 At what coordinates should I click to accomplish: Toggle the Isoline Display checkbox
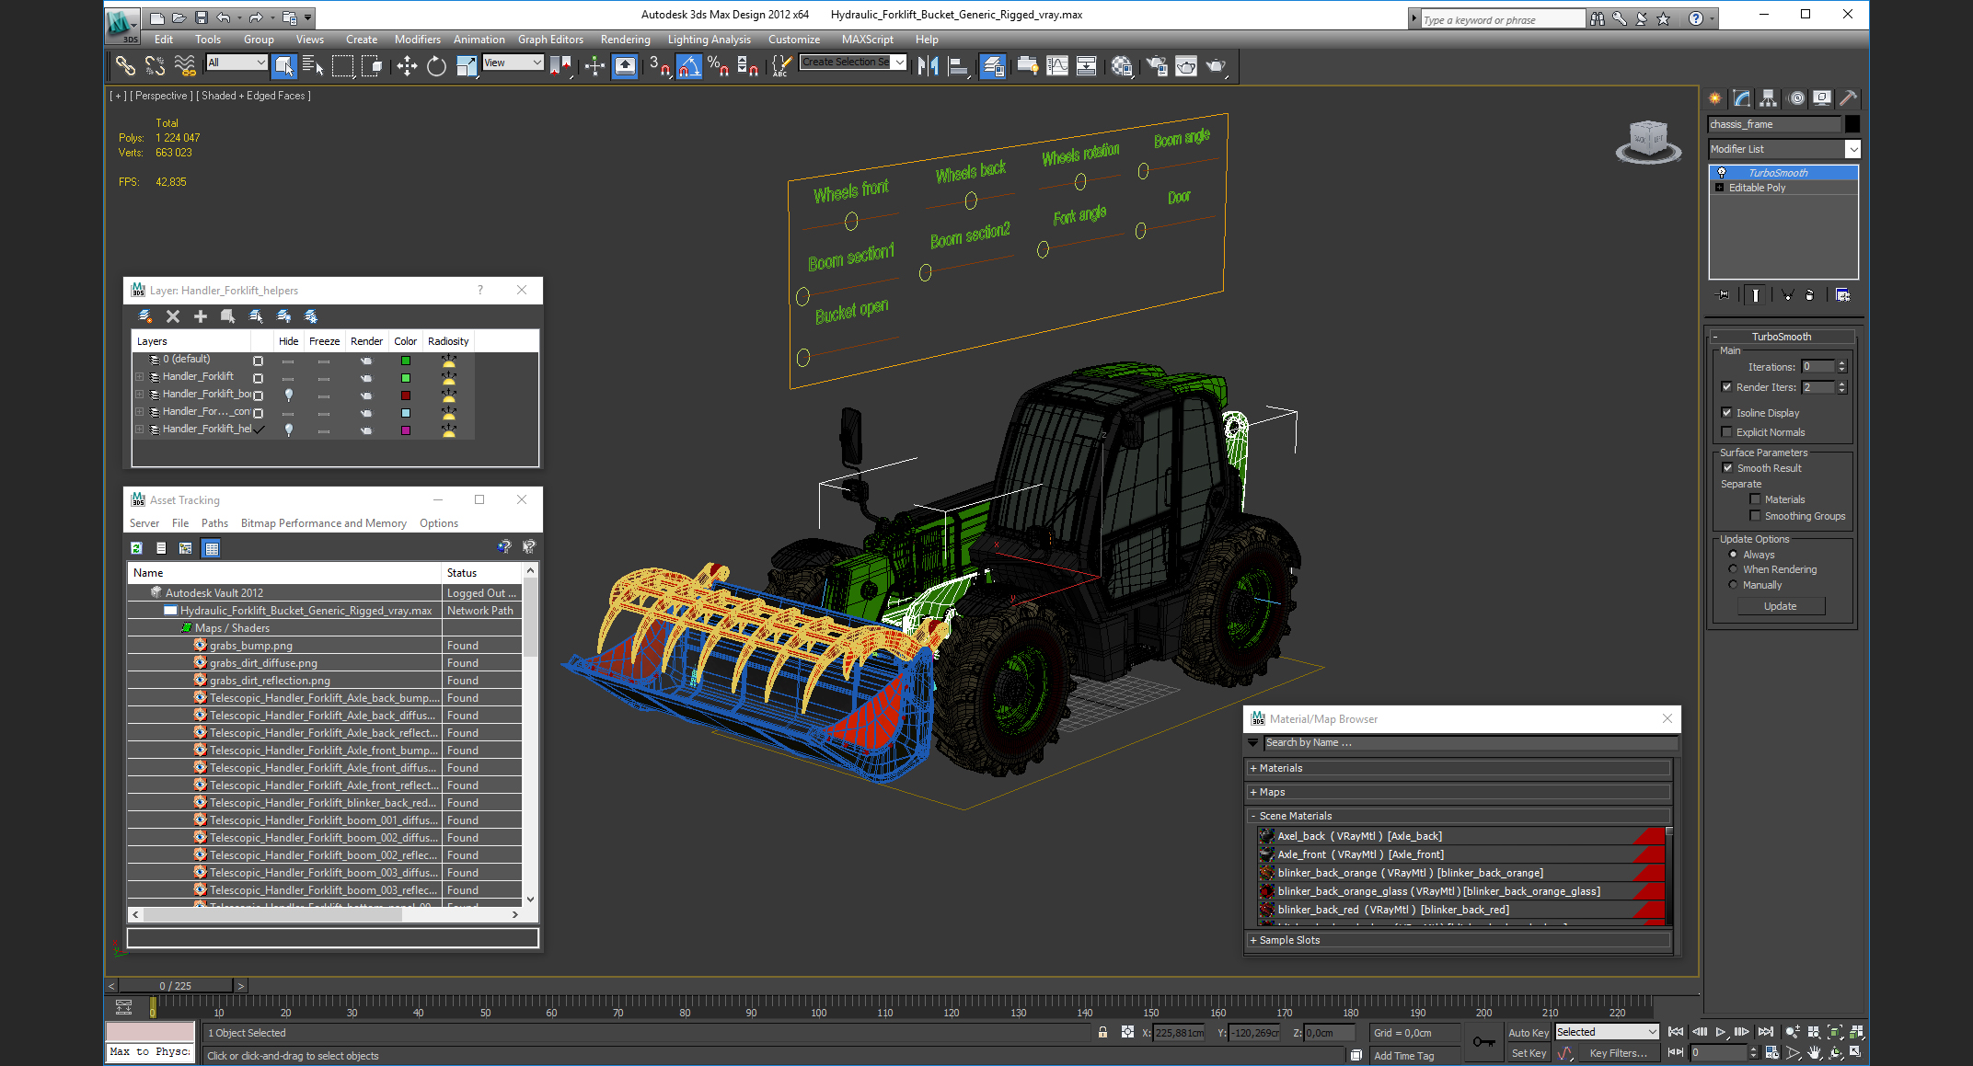tap(1727, 413)
